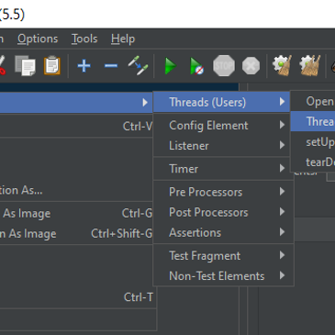Expand the Listener submenu
Image resolution: width=335 pixels, height=335 pixels.
223,146
